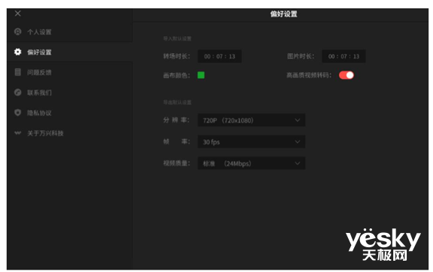Toggle 高画质视频转码 switch off

(347, 75)
